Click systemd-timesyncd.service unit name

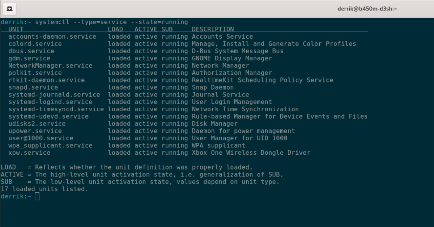[x=56, y=109]
